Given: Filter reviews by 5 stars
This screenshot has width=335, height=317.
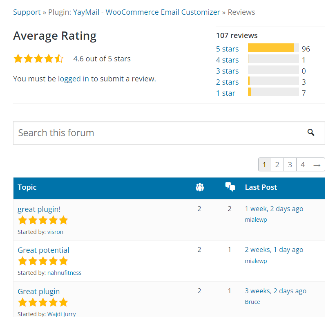Looking at the screenshot, I should 227,49.
